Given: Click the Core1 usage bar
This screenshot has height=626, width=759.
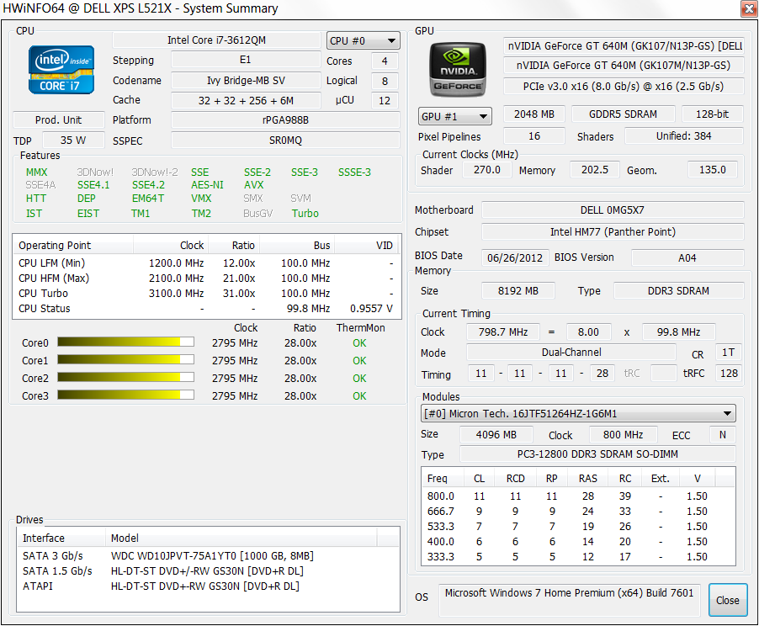Looking at the screenshot, I should 126,360.
